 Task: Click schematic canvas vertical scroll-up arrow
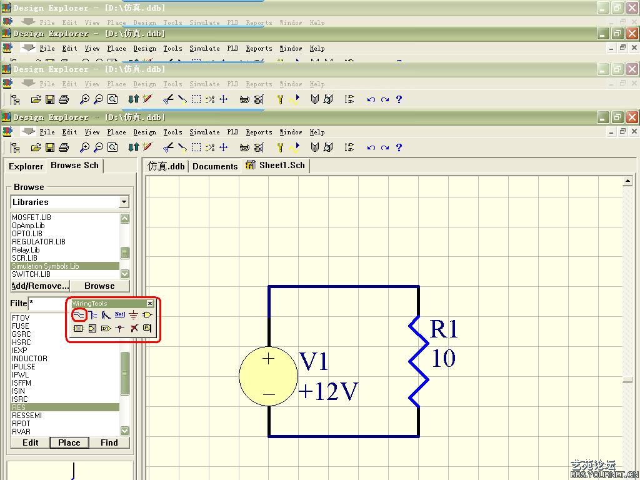click(x=627, y=181)
